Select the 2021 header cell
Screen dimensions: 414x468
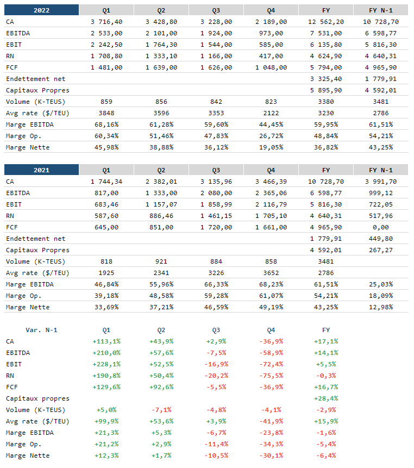pyautogui.click(x=41, y=170)
